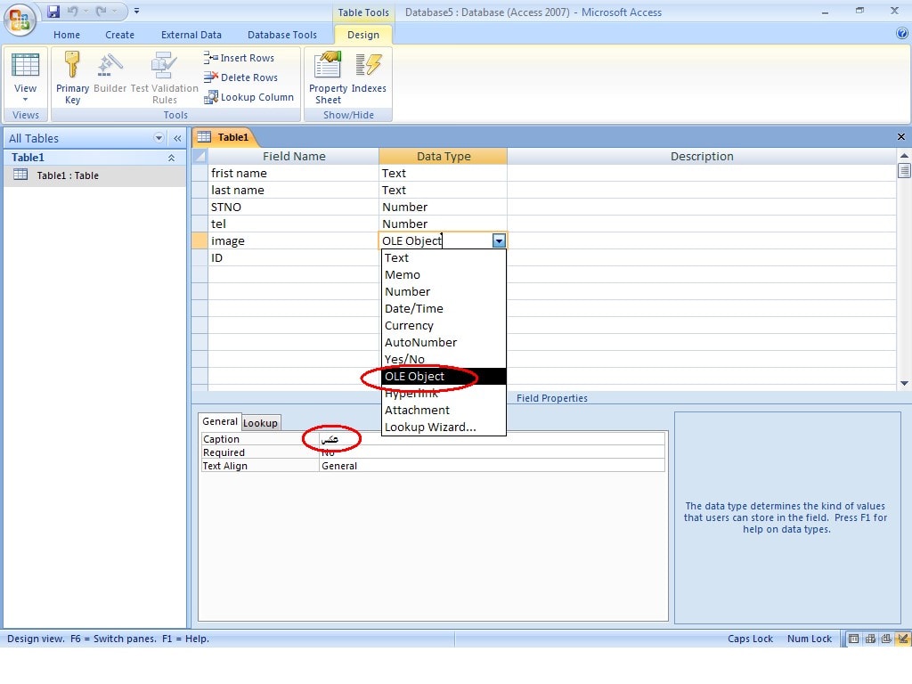Screen dimensions: 912x684
Task: Close the Table1 design window
Action: pos(901,136)
